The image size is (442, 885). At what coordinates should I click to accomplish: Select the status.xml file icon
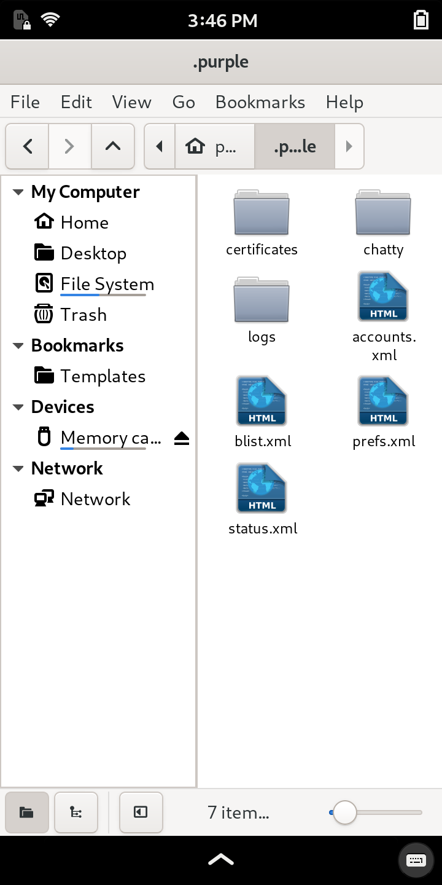click(262, 489)
